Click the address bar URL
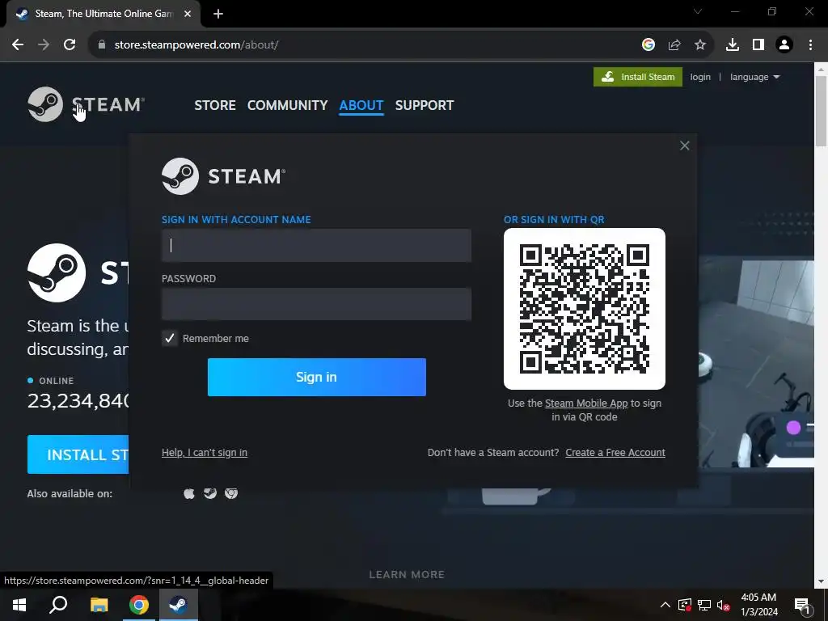The width and height of the screenshot is (828, 621). pyautogui.click(x=196, y=45)
